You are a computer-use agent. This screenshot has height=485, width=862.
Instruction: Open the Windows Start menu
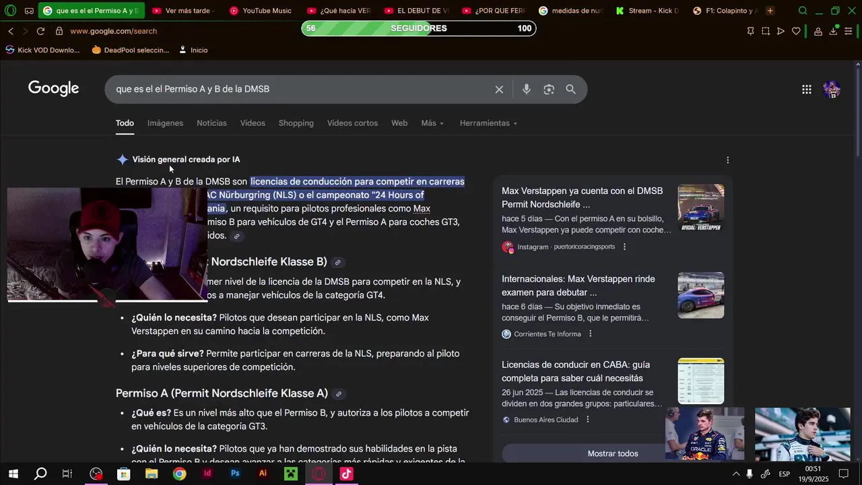click(13, 474)
